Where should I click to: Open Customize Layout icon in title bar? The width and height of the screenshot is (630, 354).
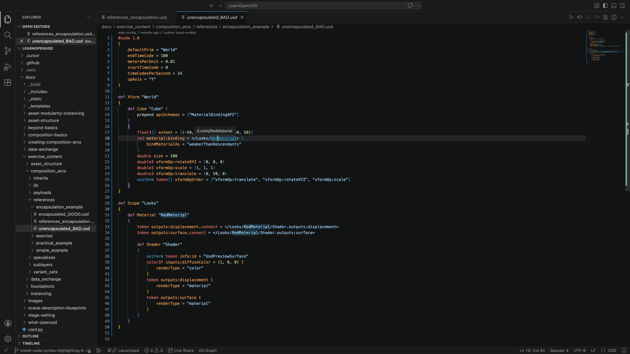click(597, 6)
